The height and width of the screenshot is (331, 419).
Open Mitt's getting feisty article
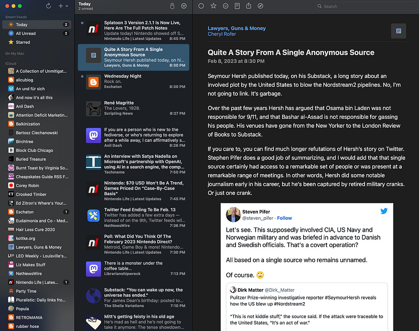click(133, 322)
